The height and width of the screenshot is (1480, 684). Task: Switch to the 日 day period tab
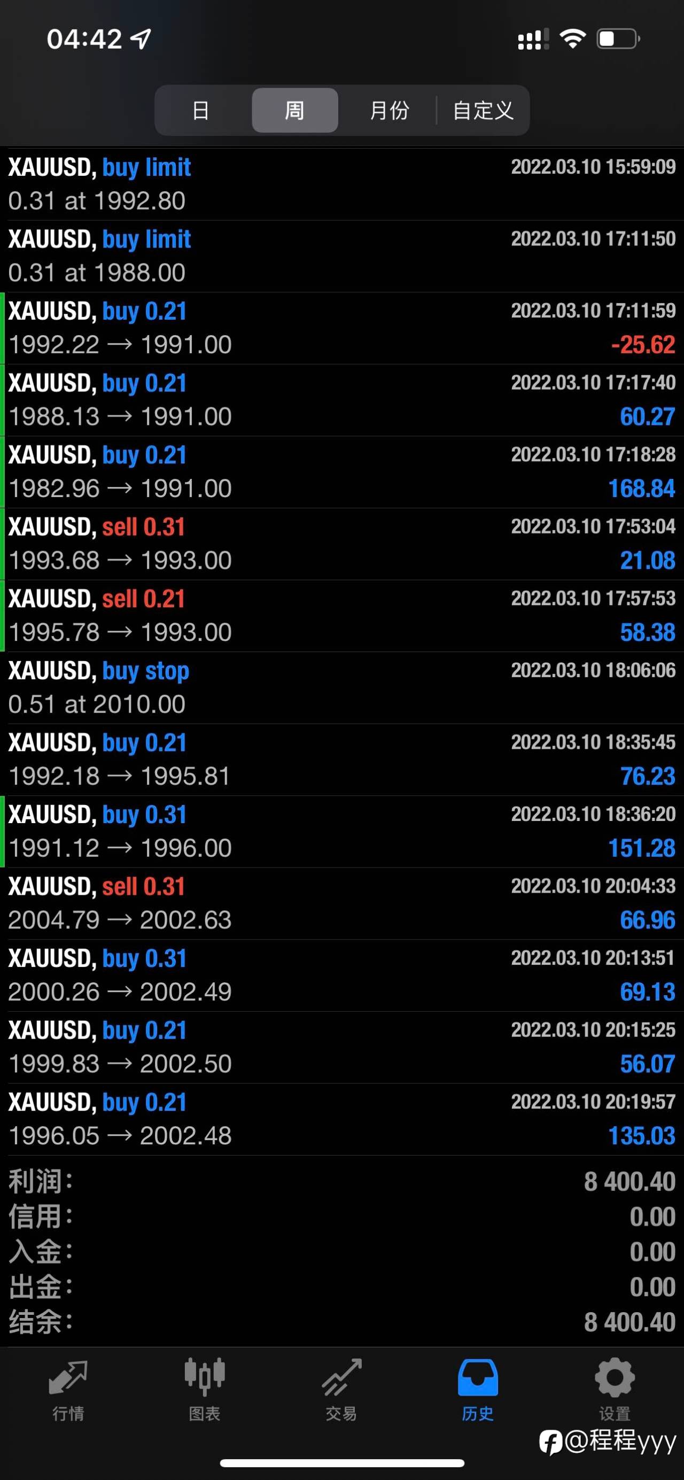point(200,110)
